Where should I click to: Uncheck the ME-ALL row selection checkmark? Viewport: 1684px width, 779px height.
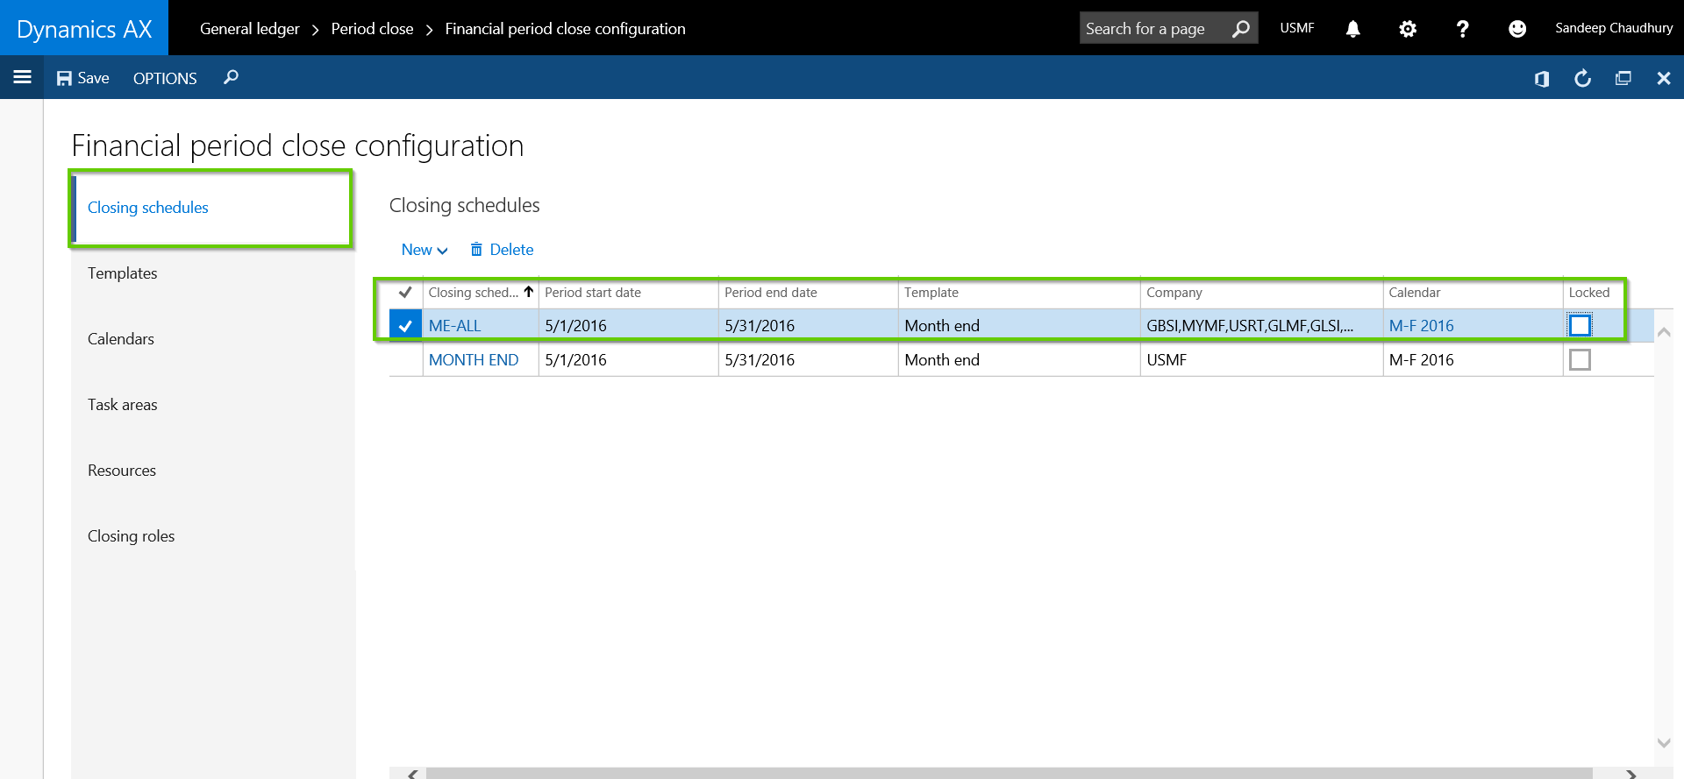[405, 326]
